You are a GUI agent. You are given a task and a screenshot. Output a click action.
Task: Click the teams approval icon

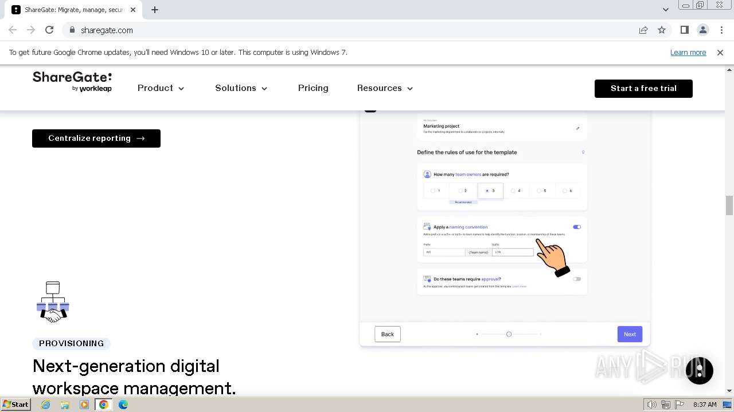pyautogui.click(x=427, y=279)
